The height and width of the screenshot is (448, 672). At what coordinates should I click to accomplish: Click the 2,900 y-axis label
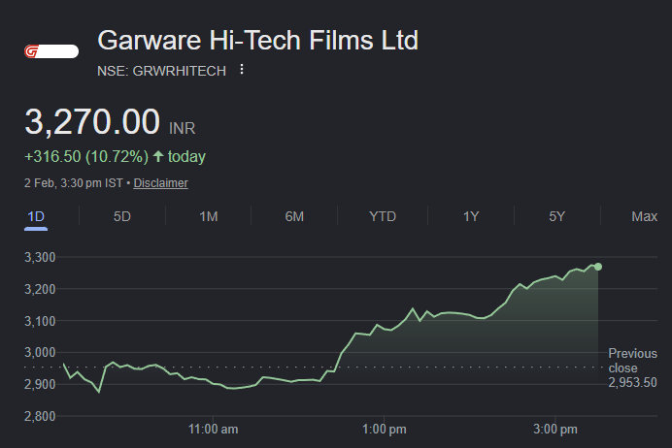[40, 384]
